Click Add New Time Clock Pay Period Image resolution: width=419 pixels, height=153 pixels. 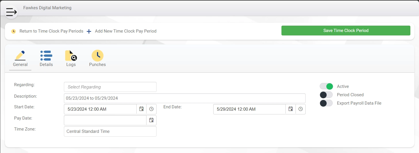pyautogui.click(x=126, y=31)
